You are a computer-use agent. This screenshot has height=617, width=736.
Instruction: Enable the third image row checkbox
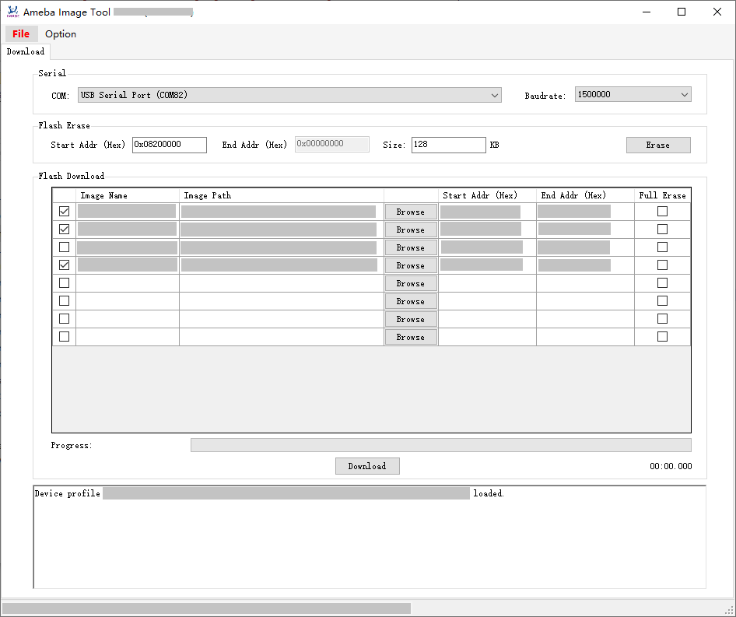(x=64, y=247)
